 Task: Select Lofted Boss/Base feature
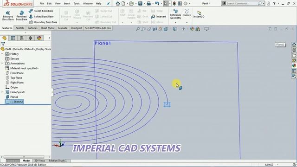pos(41,17)
